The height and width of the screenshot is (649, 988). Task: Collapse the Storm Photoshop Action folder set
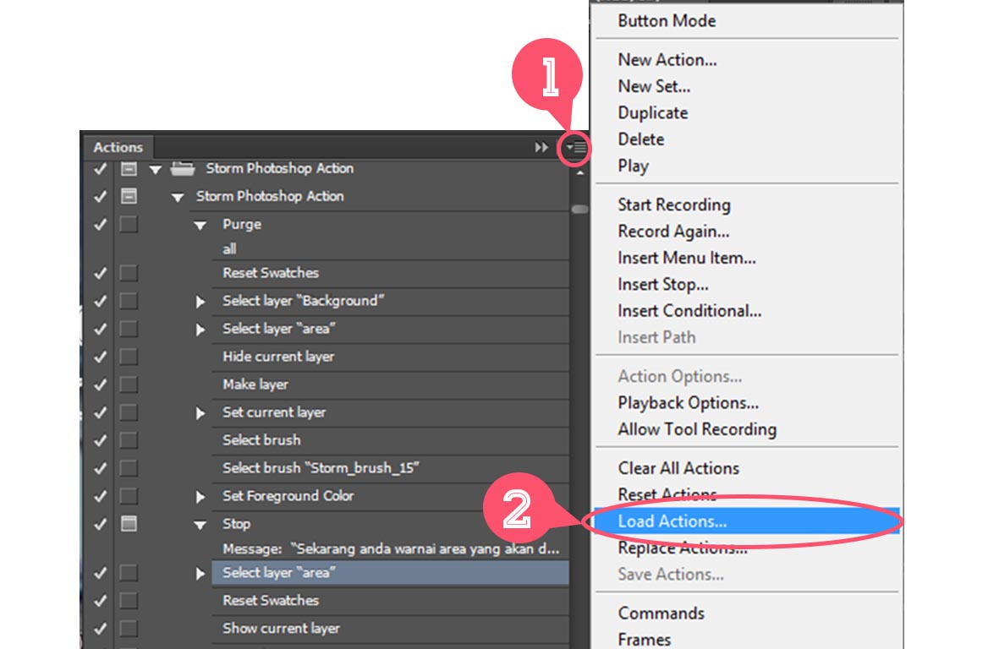click(155, 169)
